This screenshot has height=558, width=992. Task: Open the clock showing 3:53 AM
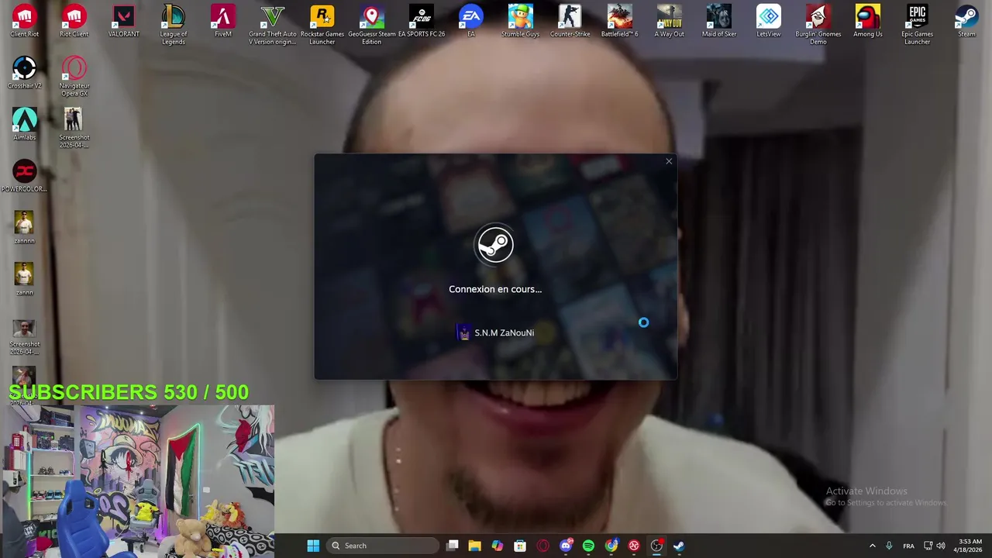click(970, 546)
